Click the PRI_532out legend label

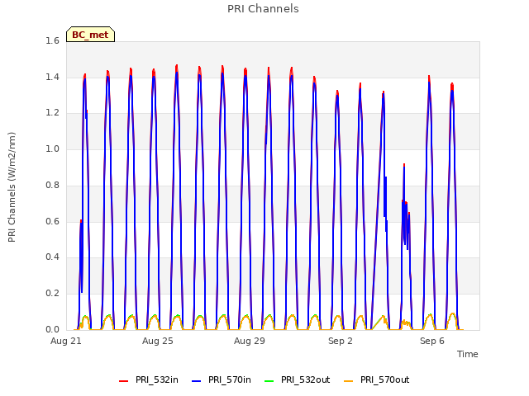click(305, 379)
